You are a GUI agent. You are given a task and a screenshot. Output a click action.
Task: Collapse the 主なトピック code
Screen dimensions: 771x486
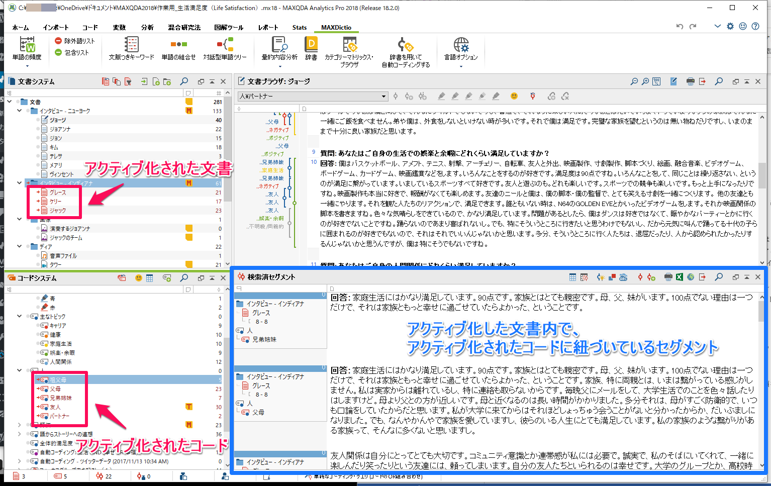pos(19,316)
